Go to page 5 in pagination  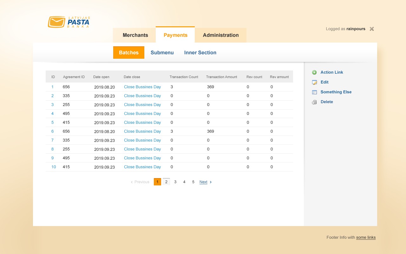193,182
